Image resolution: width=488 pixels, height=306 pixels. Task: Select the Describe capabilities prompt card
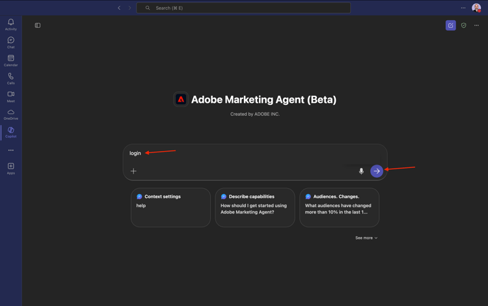coord(255,207)
